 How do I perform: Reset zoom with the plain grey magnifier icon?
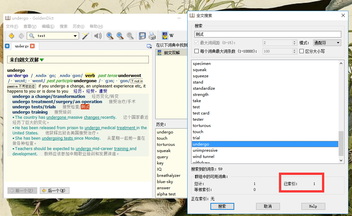point(130,36)
